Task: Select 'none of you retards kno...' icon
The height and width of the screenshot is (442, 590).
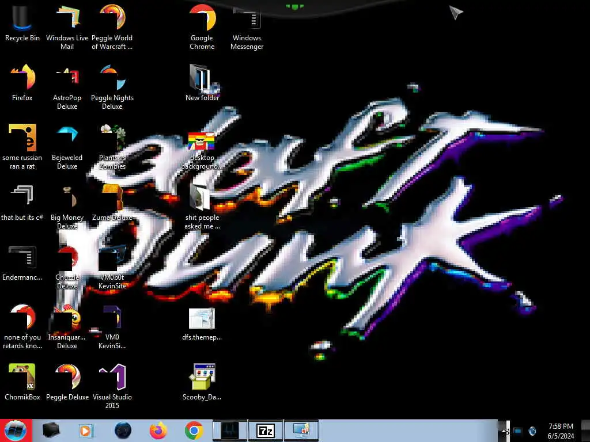Action: point(22,326)
